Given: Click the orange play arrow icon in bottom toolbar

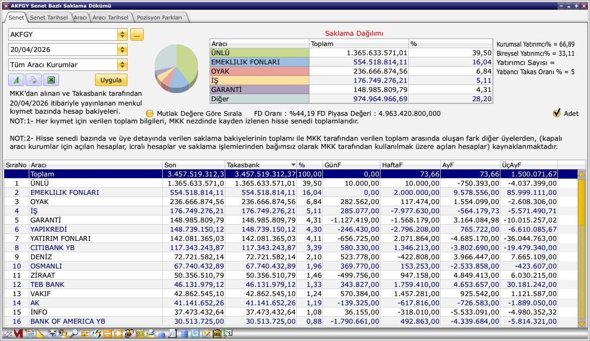Looking at the screenshot, I should click(118, 334).
